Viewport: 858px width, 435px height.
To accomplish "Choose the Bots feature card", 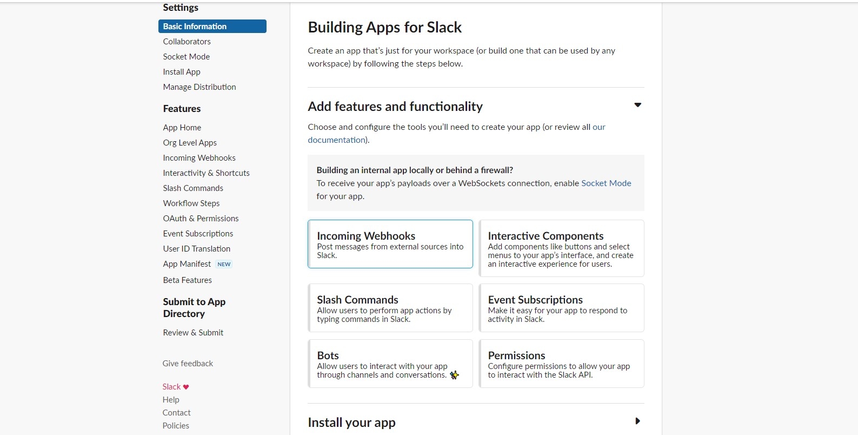I will 390,364.
